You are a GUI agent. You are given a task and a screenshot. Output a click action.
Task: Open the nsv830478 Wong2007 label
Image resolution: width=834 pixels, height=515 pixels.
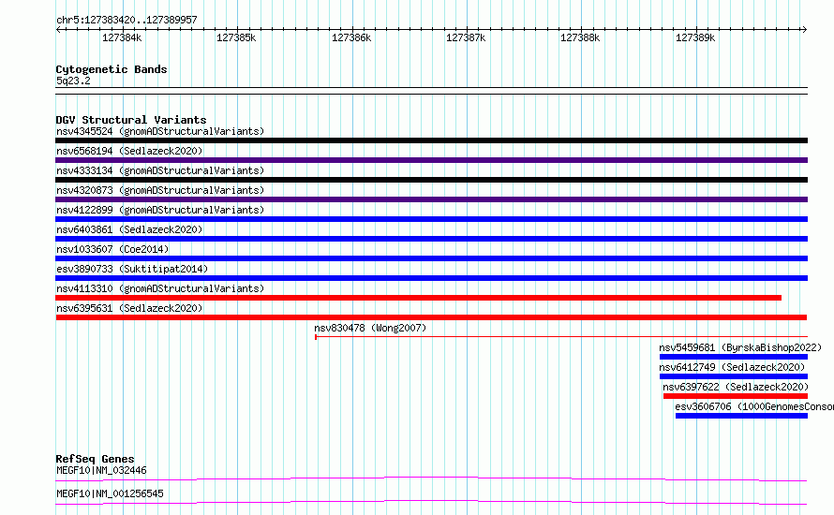pos(370,328)
